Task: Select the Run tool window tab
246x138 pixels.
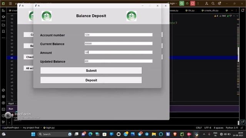Action: click(11, 109)
